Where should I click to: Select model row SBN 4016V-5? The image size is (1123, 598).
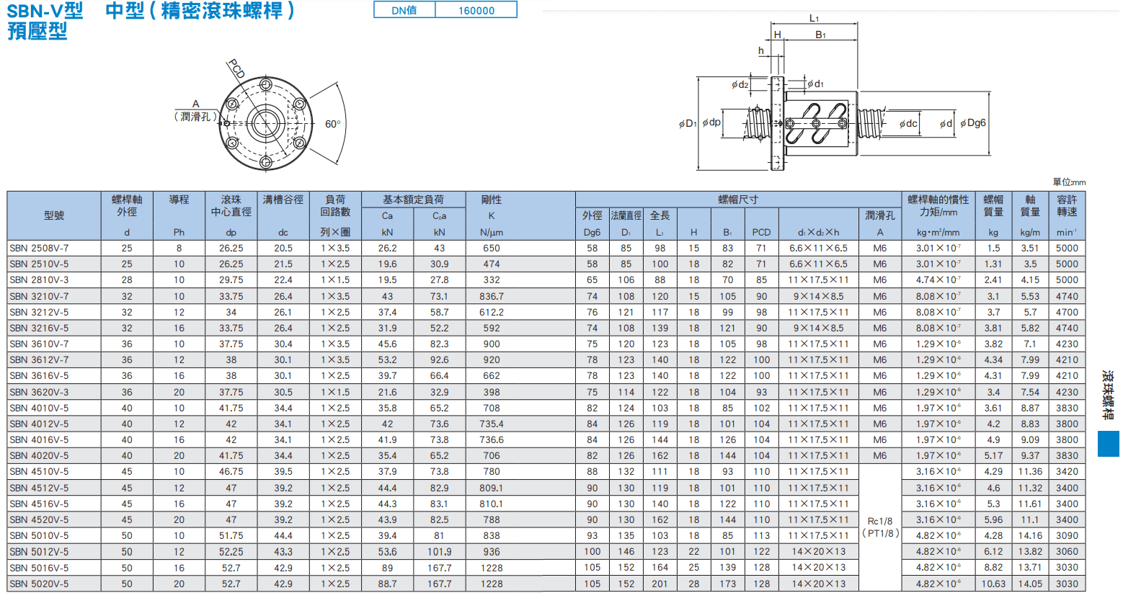point(546,439)
